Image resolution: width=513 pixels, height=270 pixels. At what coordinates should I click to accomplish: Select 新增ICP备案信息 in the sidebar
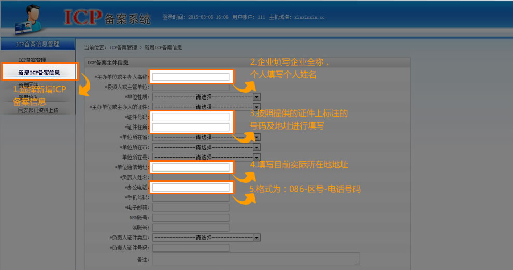tap(39, 73)
